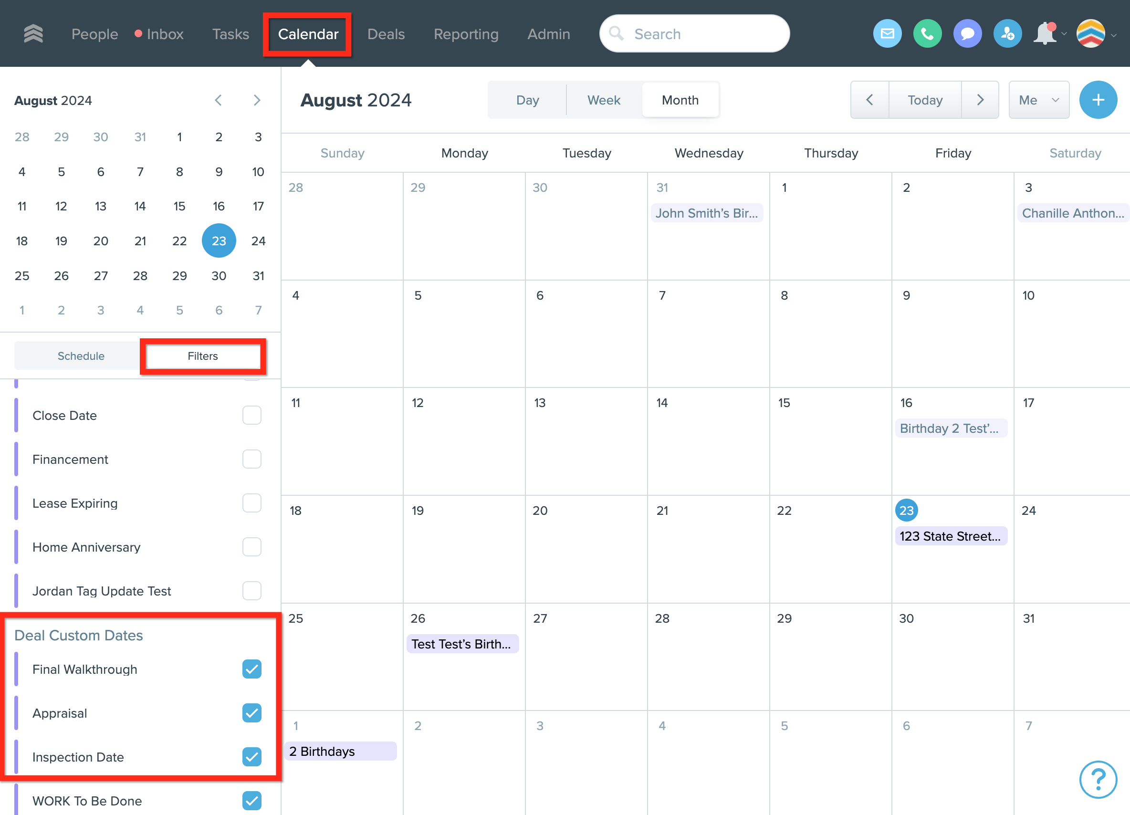Click the Follow Up Boss logo icon
1130x815 pixels.
33,34
